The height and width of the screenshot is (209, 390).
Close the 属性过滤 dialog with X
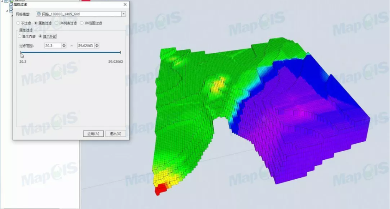[x=125, y=5]
